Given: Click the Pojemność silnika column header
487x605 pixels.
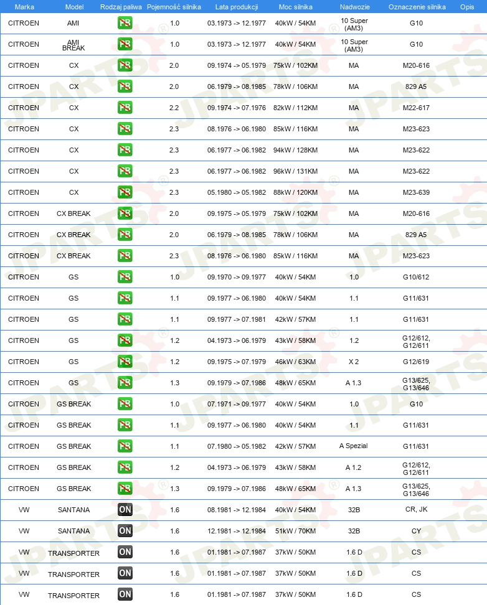Looking at the screenshot, I should 174,7.
